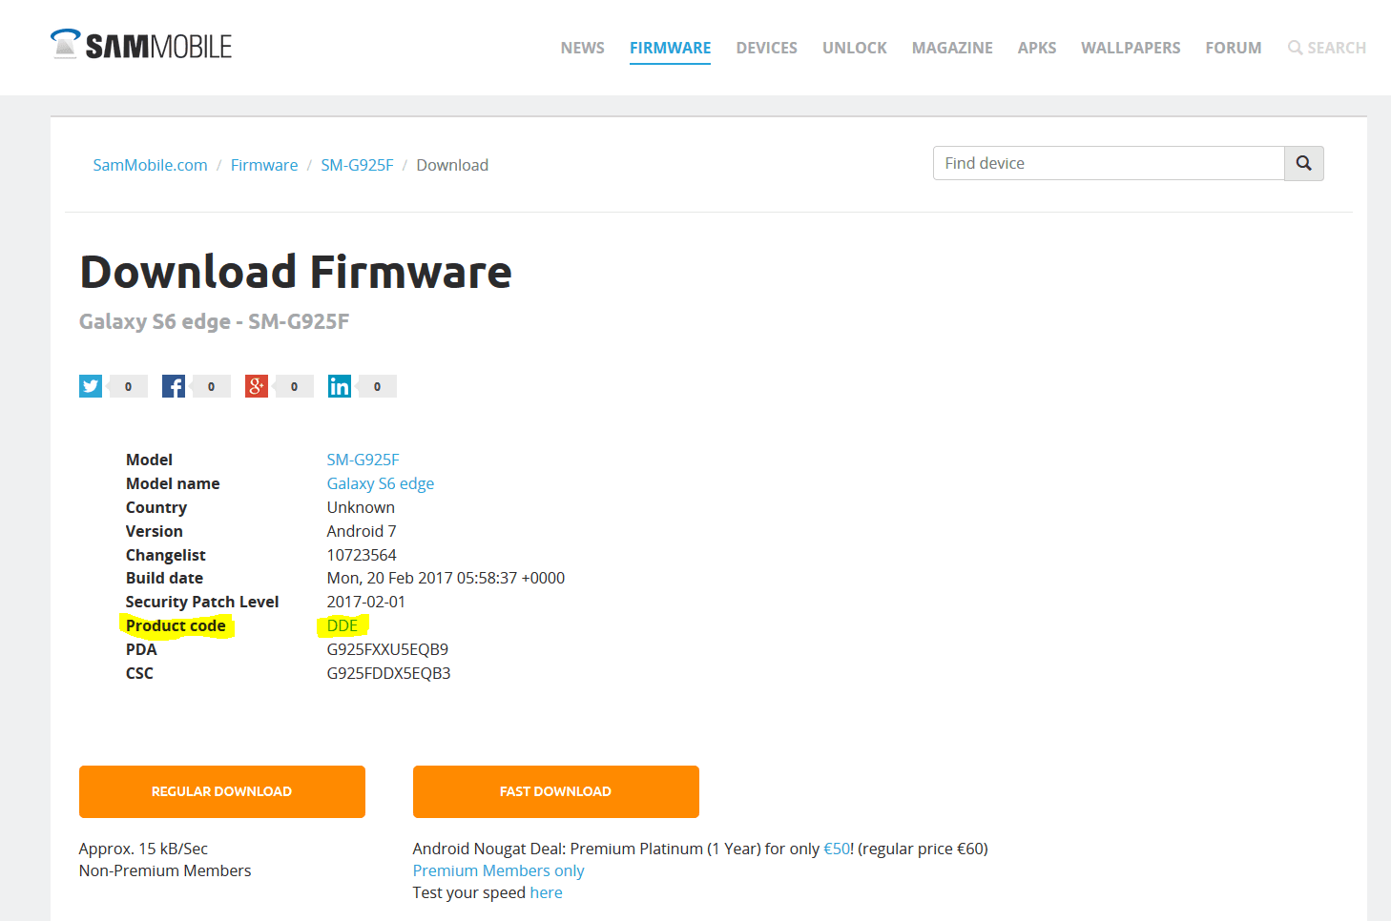
Task: Open the APKS menu item
Action: coord(1037,48)
